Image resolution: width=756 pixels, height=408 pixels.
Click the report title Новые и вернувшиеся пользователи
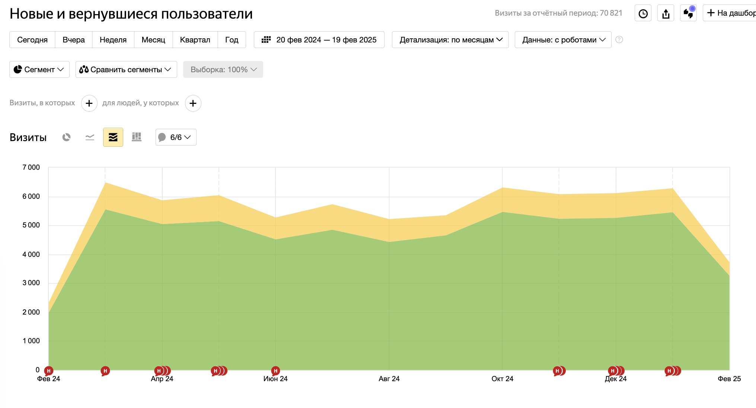(x=131, y=14)
